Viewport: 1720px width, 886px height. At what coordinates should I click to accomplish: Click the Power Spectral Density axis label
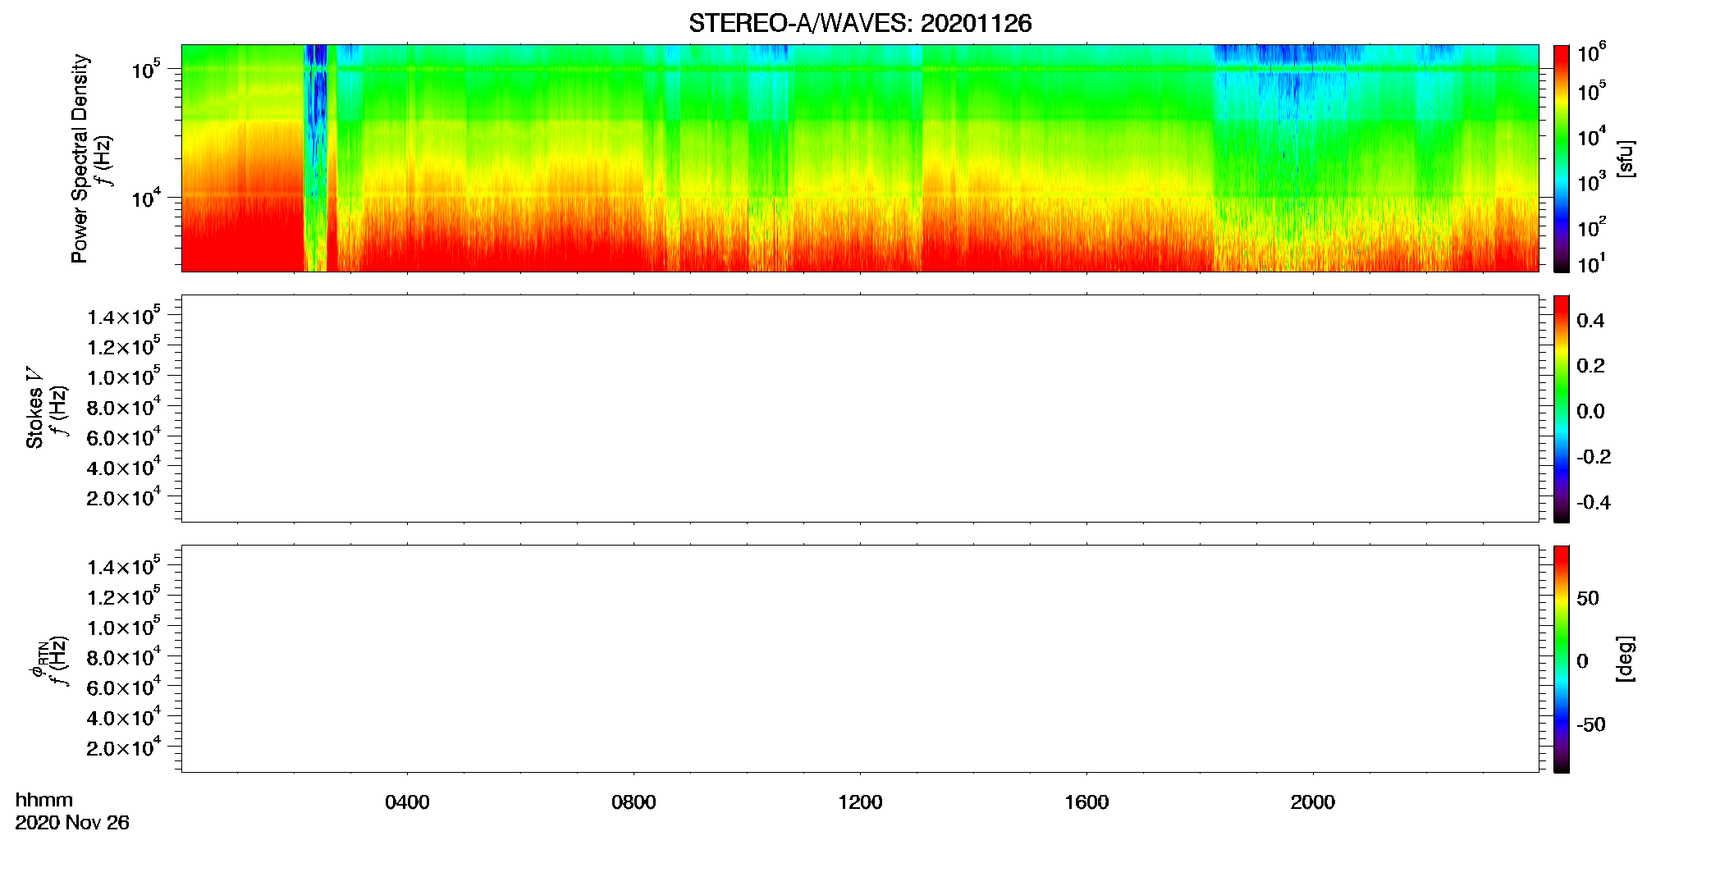[x=80, y=158]
